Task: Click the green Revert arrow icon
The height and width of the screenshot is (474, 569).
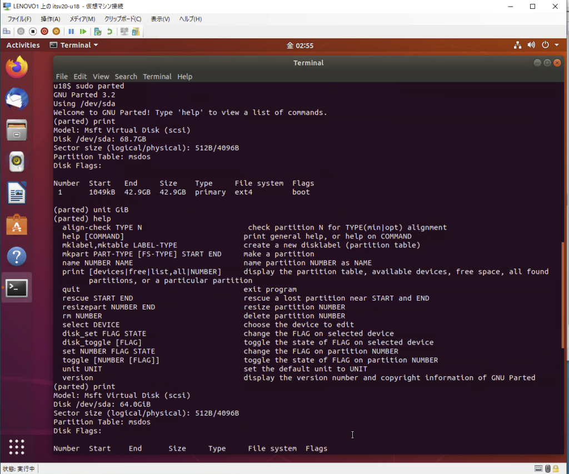Action: click(109, 32)
